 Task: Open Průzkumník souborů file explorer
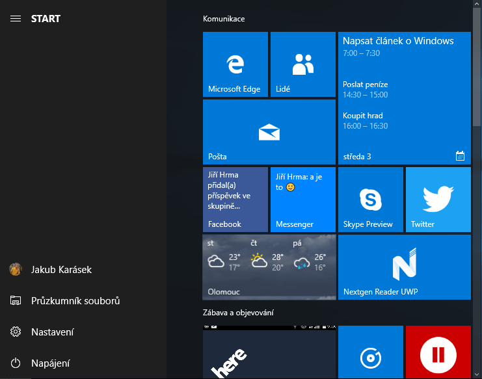74,301
